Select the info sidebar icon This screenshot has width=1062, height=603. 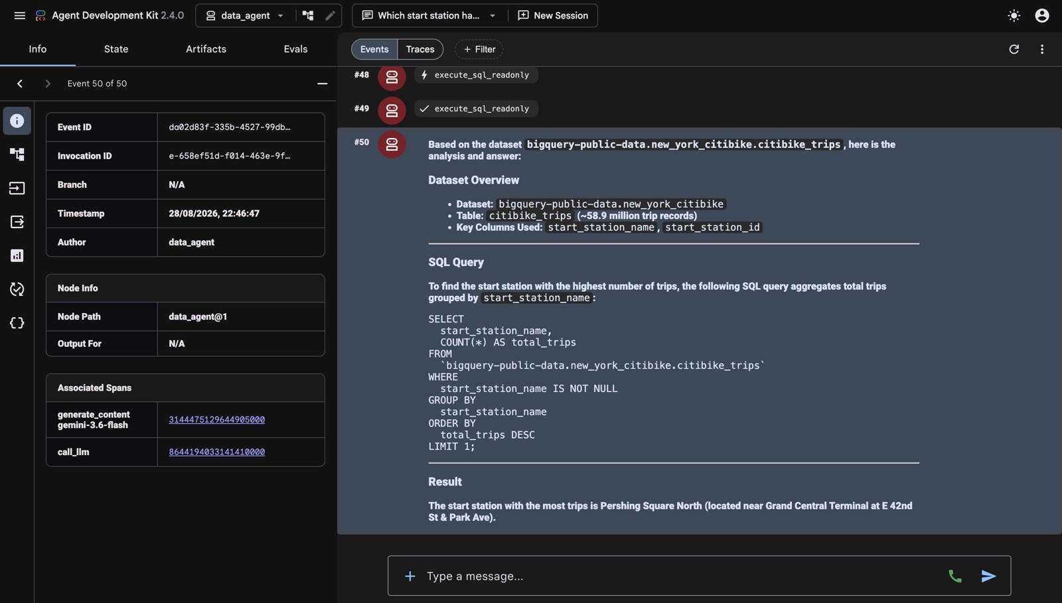(x=17, y=121)
